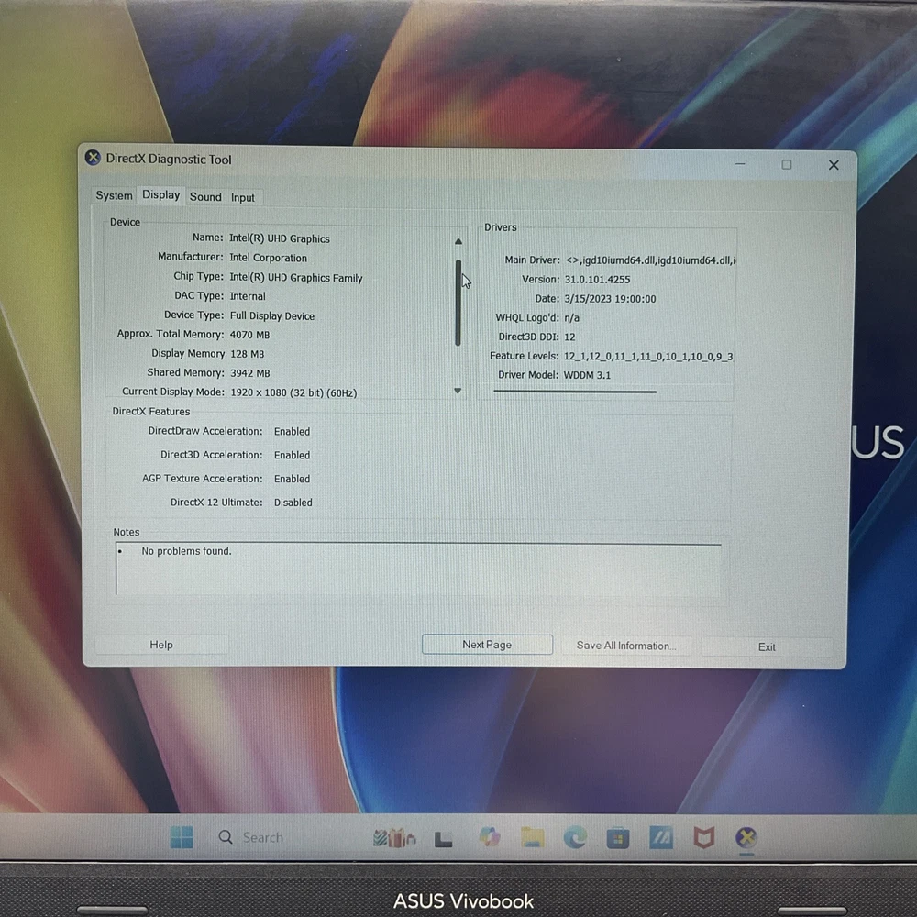Viewport: 917px width, 917px height.
Task: Select the Display tab
Action: [161, 195]
